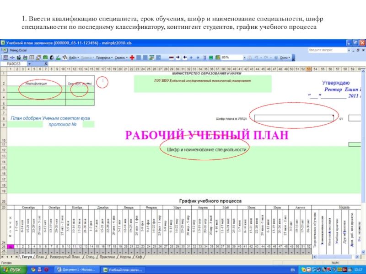366x274 pixels.
Task: Switch to the Развернутый План sheet tab
Action: [x=65, y=257]
